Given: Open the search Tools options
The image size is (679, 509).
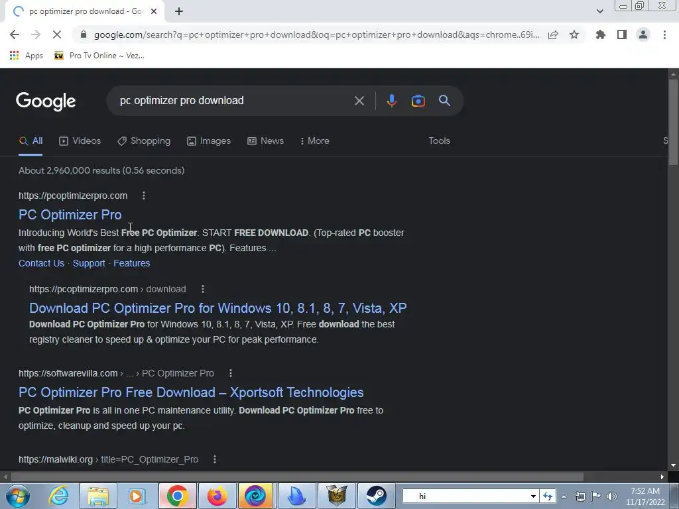Looking at the screenshot, I should pos(439,141).
